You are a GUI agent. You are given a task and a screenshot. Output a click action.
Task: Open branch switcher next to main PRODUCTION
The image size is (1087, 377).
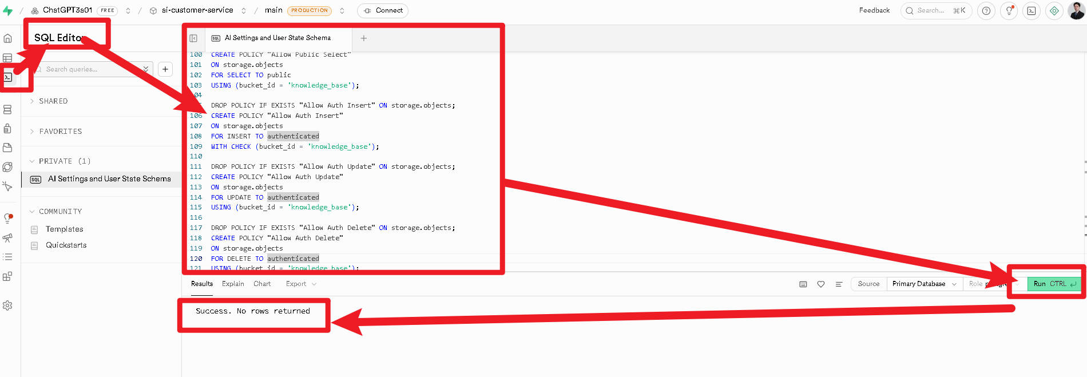click(342, 10)
